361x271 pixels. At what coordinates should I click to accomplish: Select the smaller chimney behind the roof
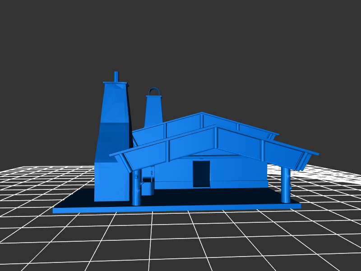(153, 110)
